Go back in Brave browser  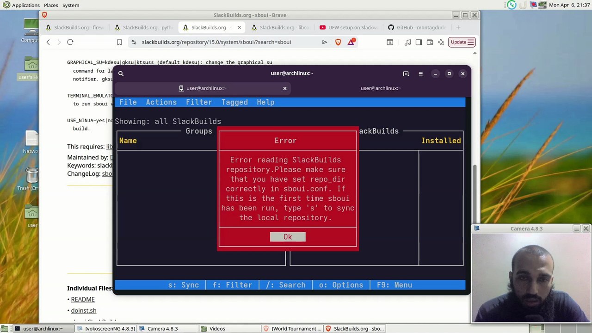48,42
